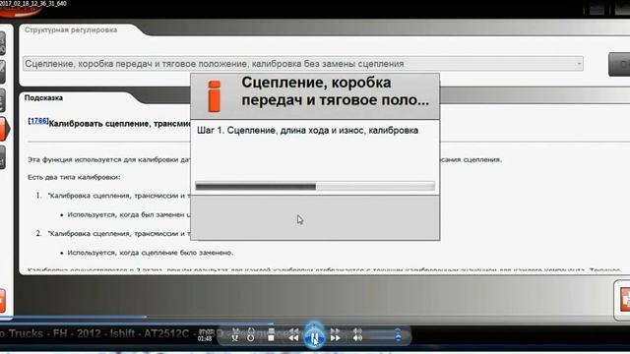The height and width of the screenshot is (354, 630).
Task: Click the 'Есть два типа калибровки:' line
Action: [74, 177]
